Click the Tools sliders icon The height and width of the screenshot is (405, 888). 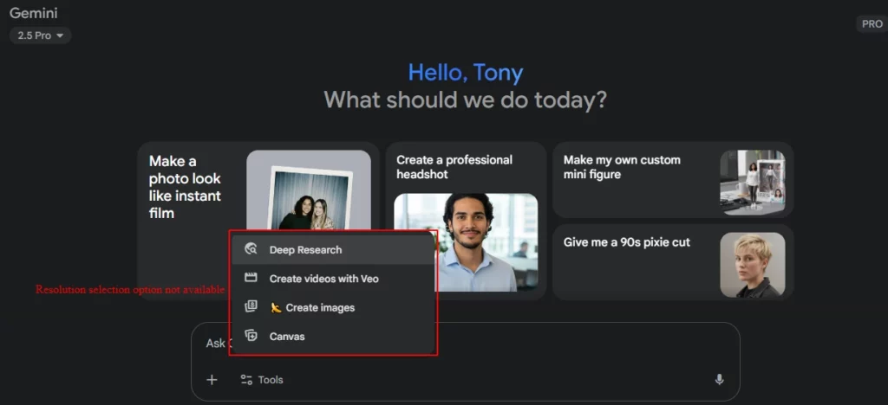click(246, 380)
